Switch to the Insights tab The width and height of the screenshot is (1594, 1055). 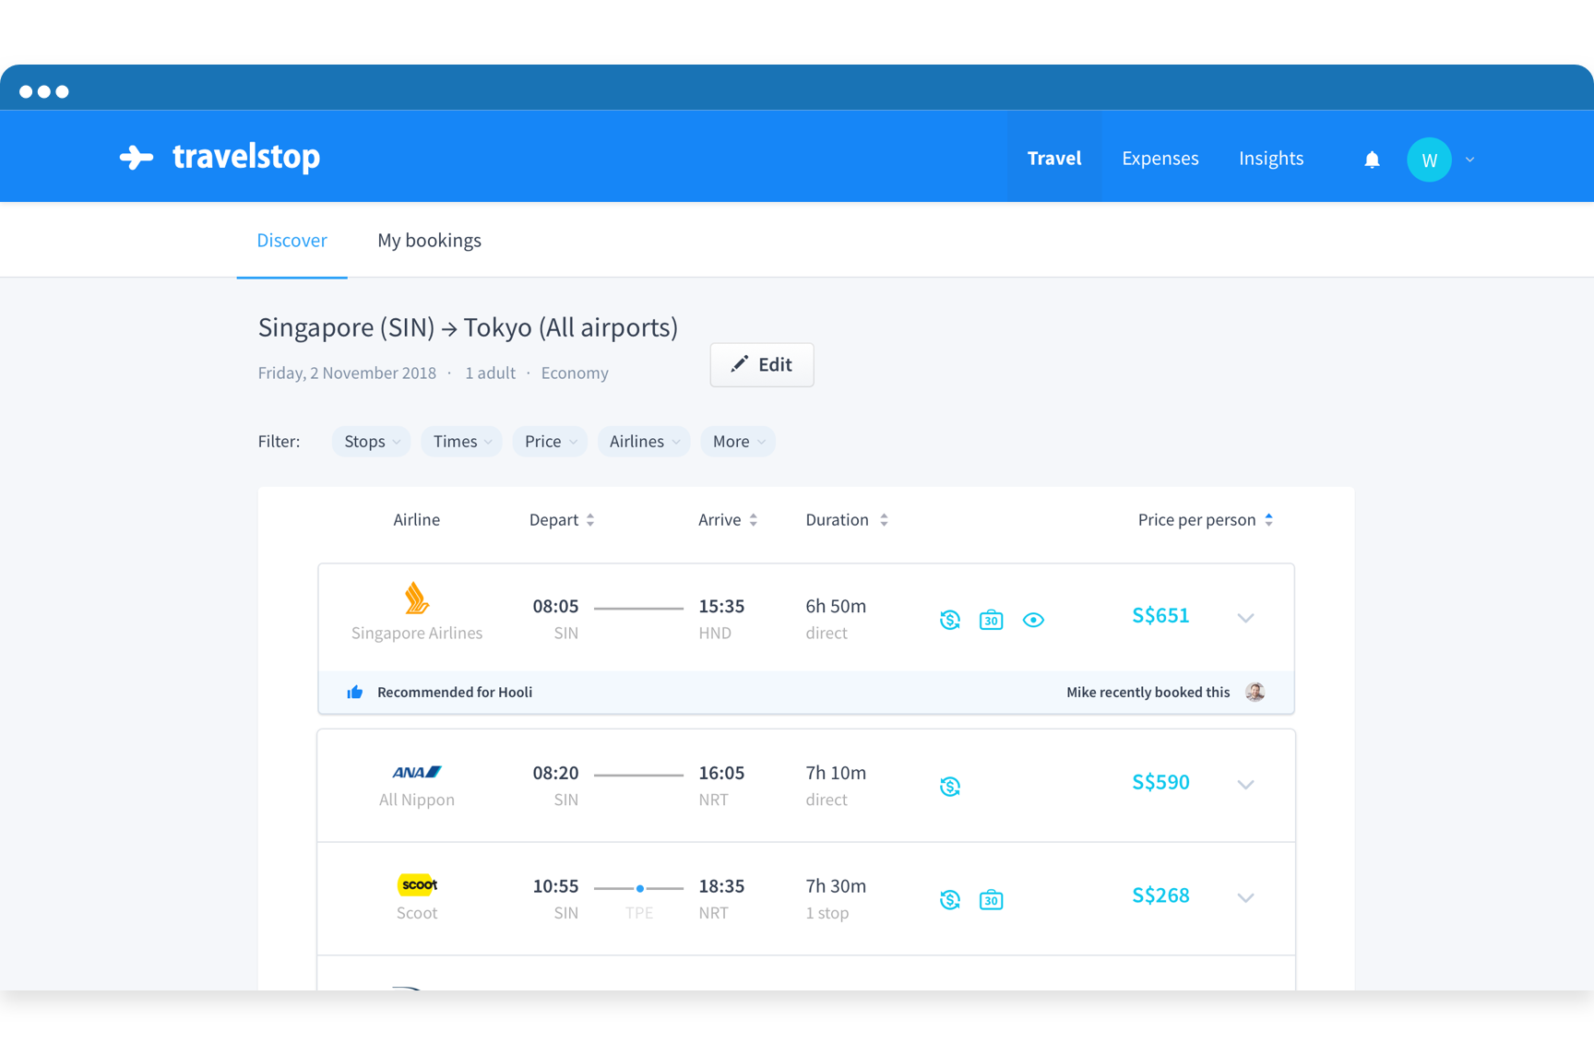click(1271, 159)
